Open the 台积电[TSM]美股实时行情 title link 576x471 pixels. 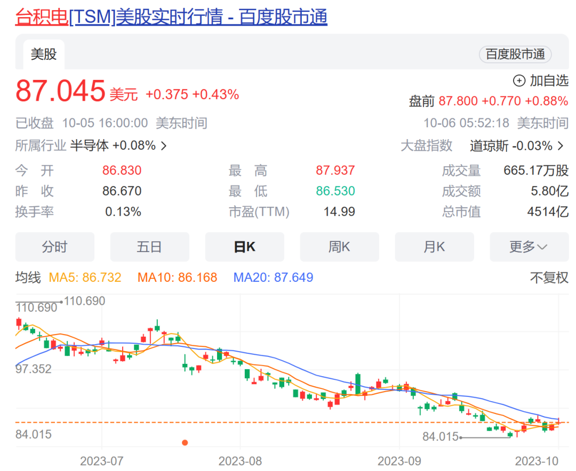click(x=171, y=17)
